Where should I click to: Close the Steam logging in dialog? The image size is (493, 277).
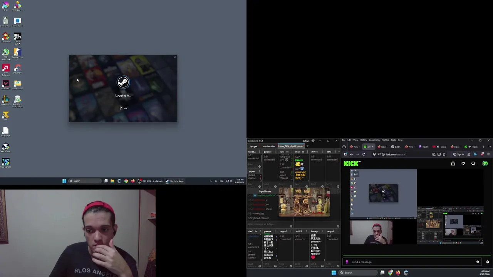point(175,57)
